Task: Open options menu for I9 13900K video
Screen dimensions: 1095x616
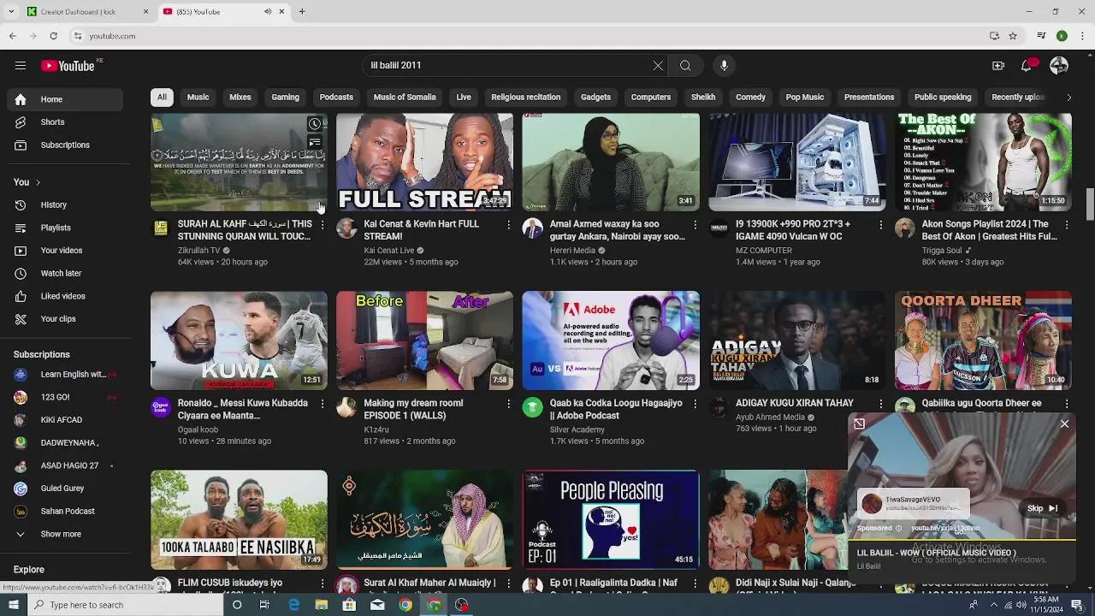Action: [x=880, y=224]
